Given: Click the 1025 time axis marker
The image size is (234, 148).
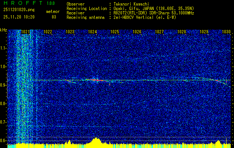Looking at the screenshot, I should (115, 31).
